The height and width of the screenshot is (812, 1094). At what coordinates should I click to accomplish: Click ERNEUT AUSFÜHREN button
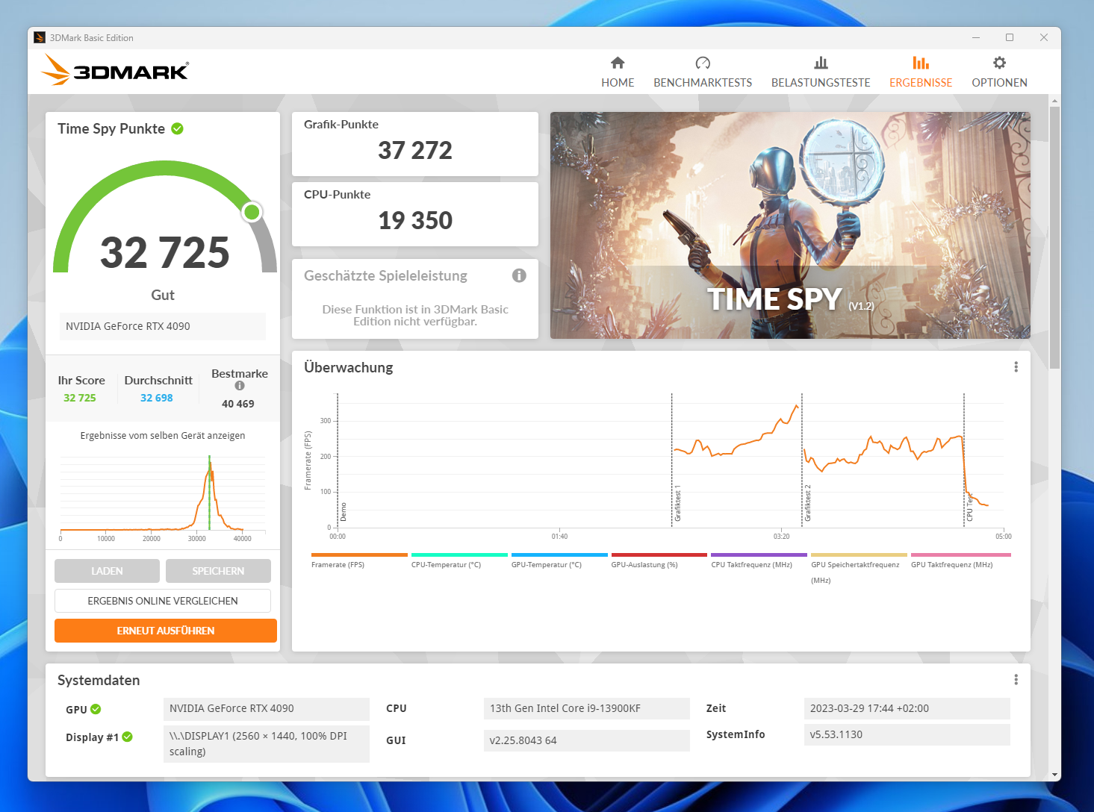tap(166, 631)
